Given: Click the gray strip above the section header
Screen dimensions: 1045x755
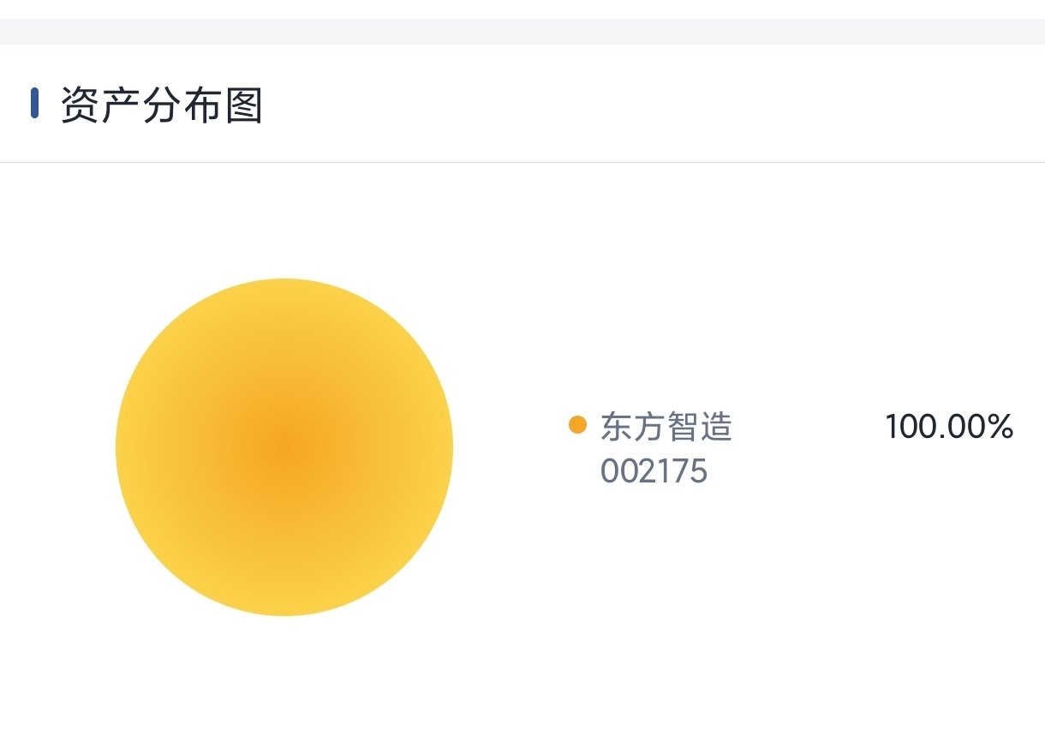Looking at the screenshot, I should pos(522,32).
